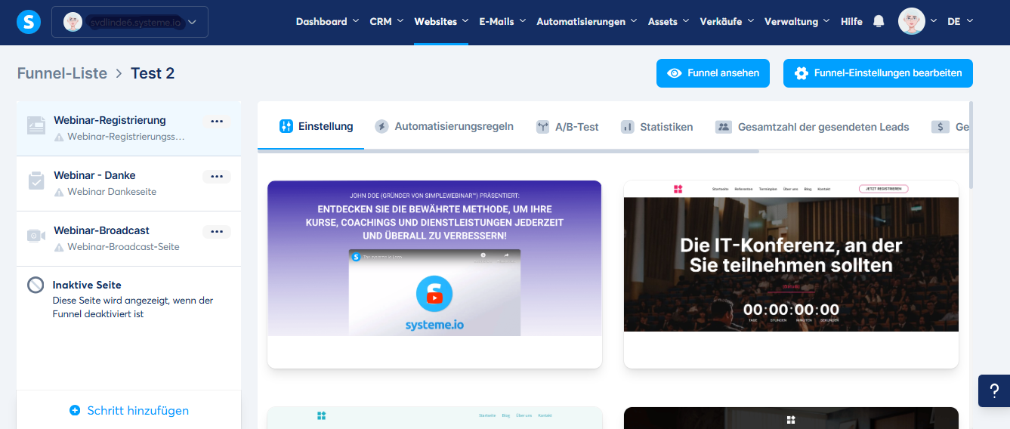Go back to Funnel-Liste breadcrumb

[x=62, y=73]
